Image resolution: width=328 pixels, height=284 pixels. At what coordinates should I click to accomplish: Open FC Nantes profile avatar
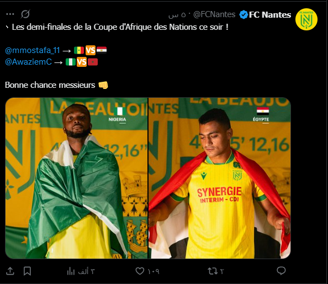(x=306, y=19)
